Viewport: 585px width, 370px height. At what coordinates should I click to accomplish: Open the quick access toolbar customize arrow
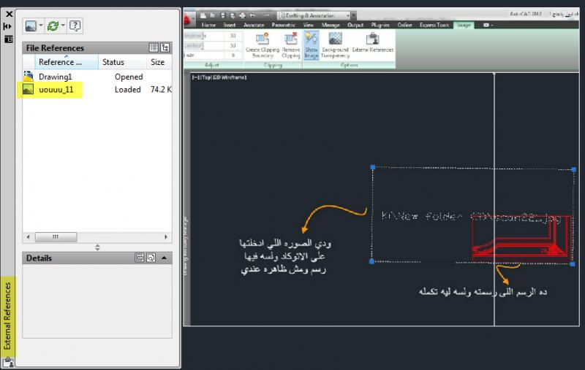pyautogui.click(x=354, y=15)
